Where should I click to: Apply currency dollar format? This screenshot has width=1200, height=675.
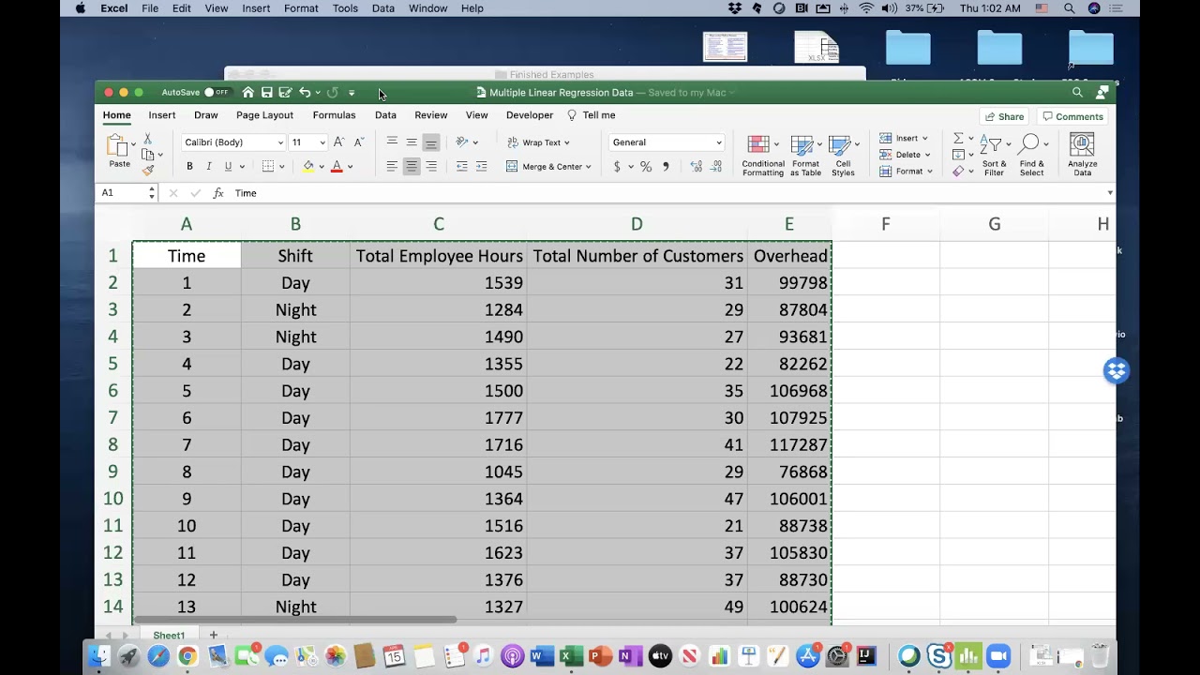tap(617, 167)
